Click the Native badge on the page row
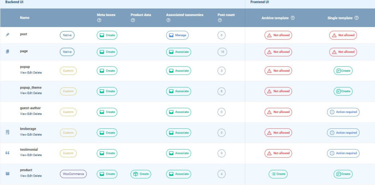Screen dimensions: 375x185 point(67,52)
